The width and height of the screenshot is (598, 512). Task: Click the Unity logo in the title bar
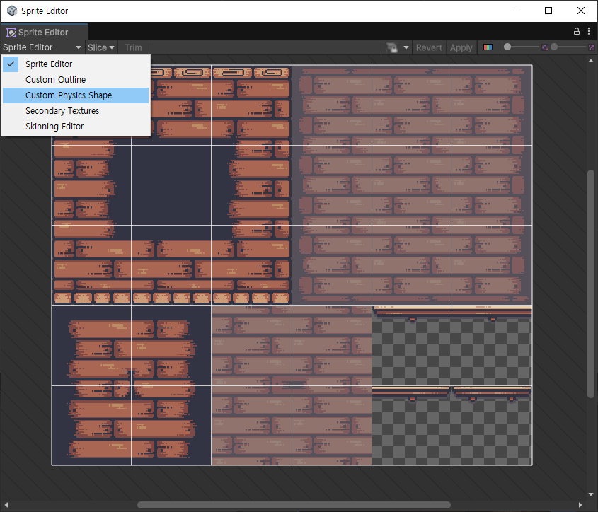pos(12,11)
